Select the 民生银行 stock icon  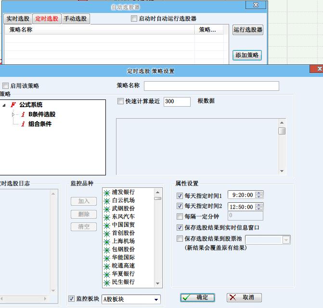pyautogui.click(x=107, y=282)
